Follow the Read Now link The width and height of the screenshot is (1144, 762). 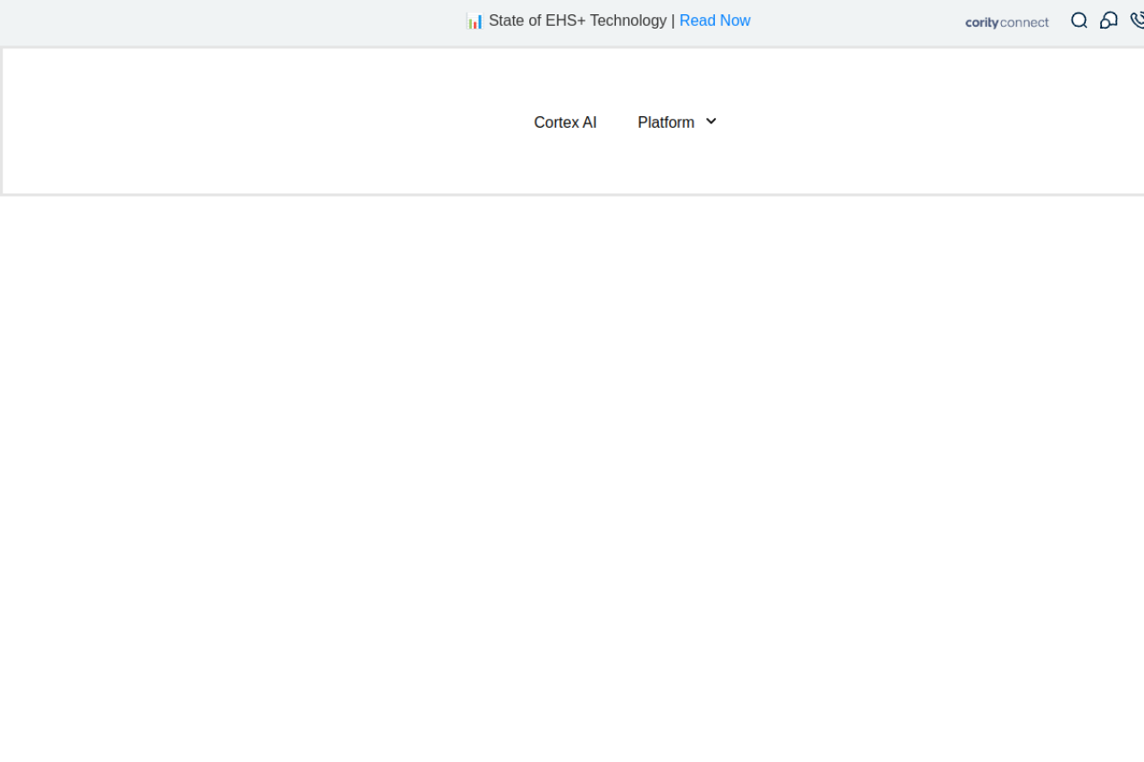tap(715, 21)
